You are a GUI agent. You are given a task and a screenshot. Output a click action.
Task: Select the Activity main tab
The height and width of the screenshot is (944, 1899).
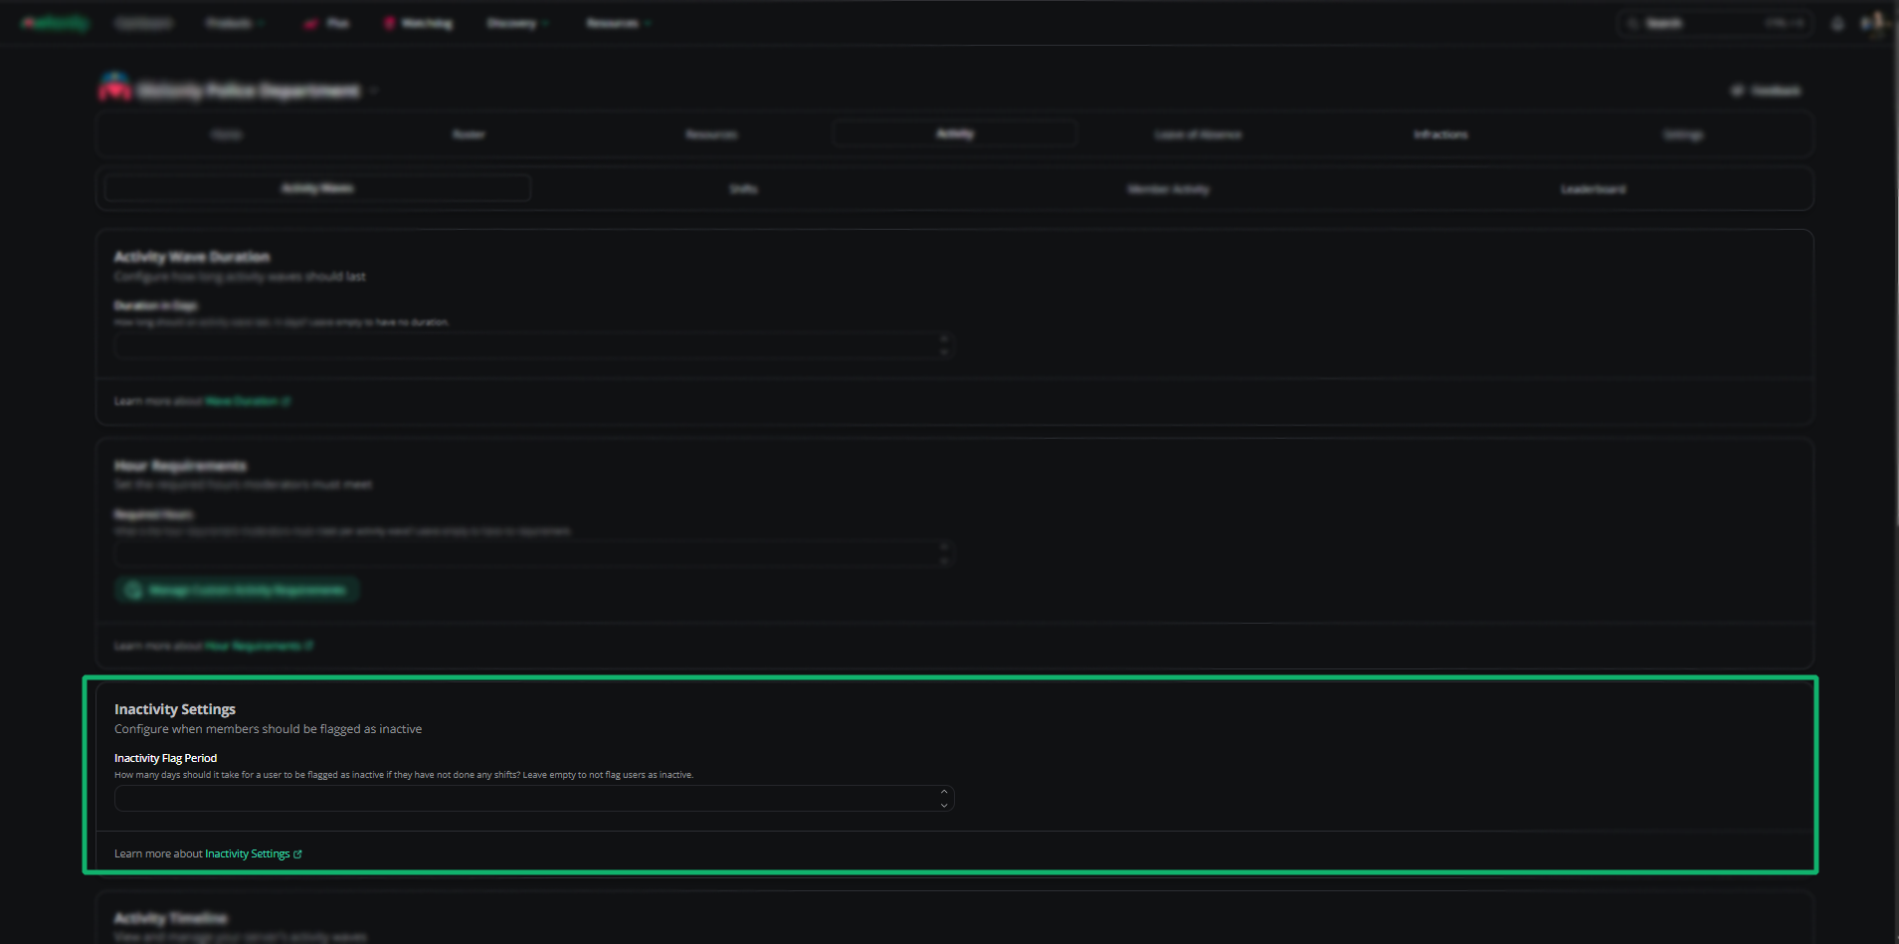955,133
